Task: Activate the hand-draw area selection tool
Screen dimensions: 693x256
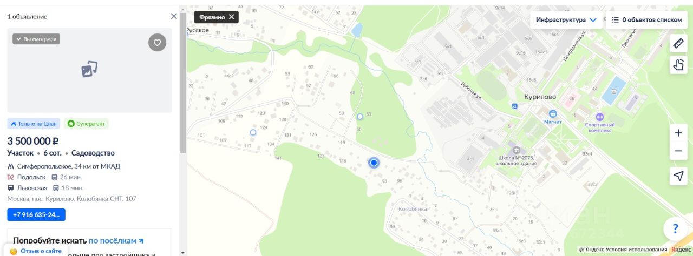Action: pos(678,65)
